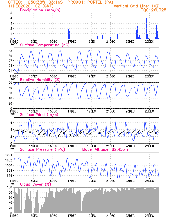Click the 23DEC tick under humidity chart
Screen dimensions: 169x219
(x=130, y=111)
